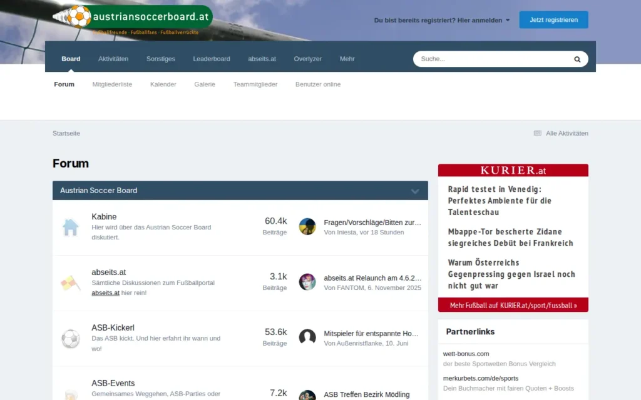Open 'Mitspieler für entspannte Ho…' topic
The height and width of the screenshot is (400, 641).
[371, 334]
